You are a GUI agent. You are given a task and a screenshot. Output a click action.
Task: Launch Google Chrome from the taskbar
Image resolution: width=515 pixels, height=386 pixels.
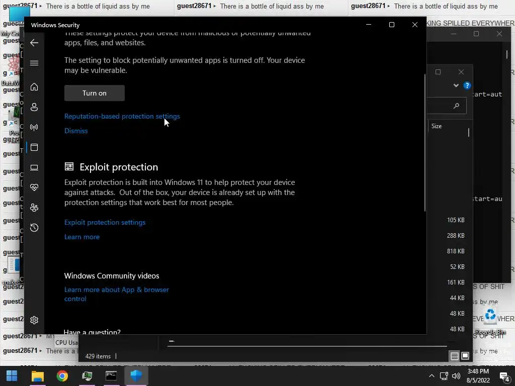point(62,376)
